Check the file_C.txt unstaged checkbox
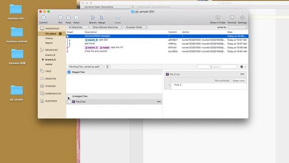This screenshot has height=163, width=289. click(x=69, y=101)
